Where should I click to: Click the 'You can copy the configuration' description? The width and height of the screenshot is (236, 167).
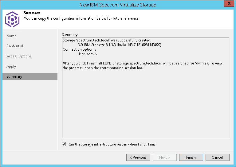tap(81, 18)
